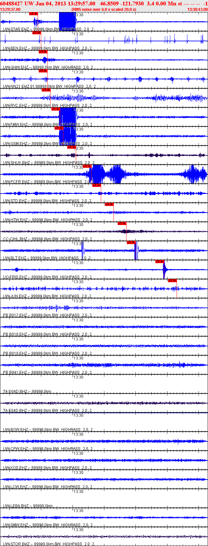
Task: Click the red pick marker on the FRIS trace
Action: point(160,262)
